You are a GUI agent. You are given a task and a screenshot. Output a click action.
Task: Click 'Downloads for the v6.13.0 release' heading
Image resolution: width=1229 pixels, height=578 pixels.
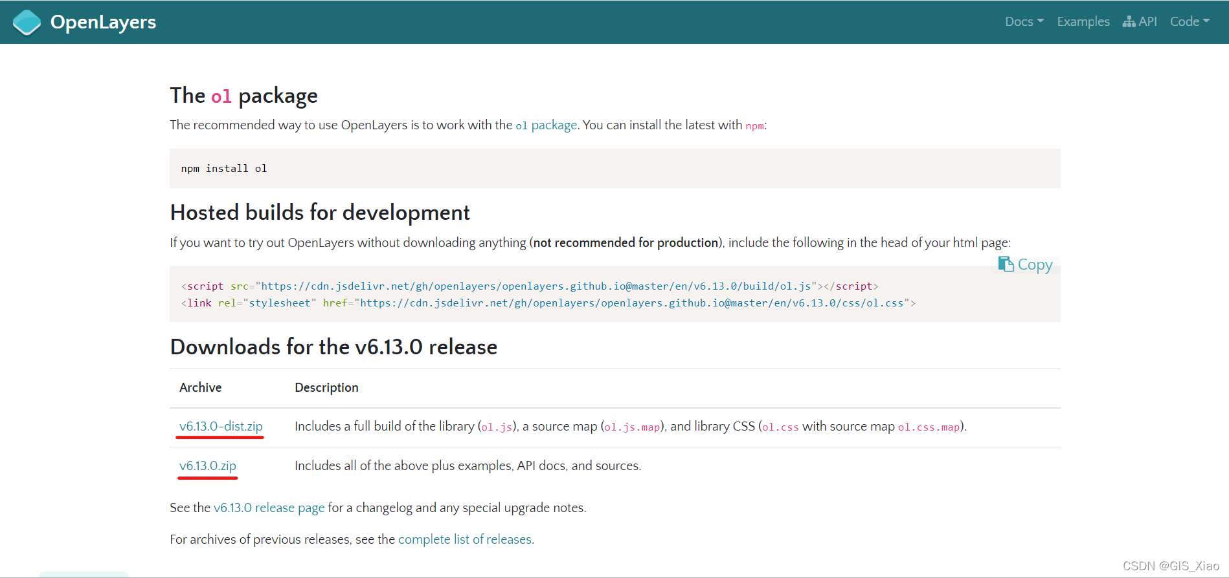coord(333,347)
